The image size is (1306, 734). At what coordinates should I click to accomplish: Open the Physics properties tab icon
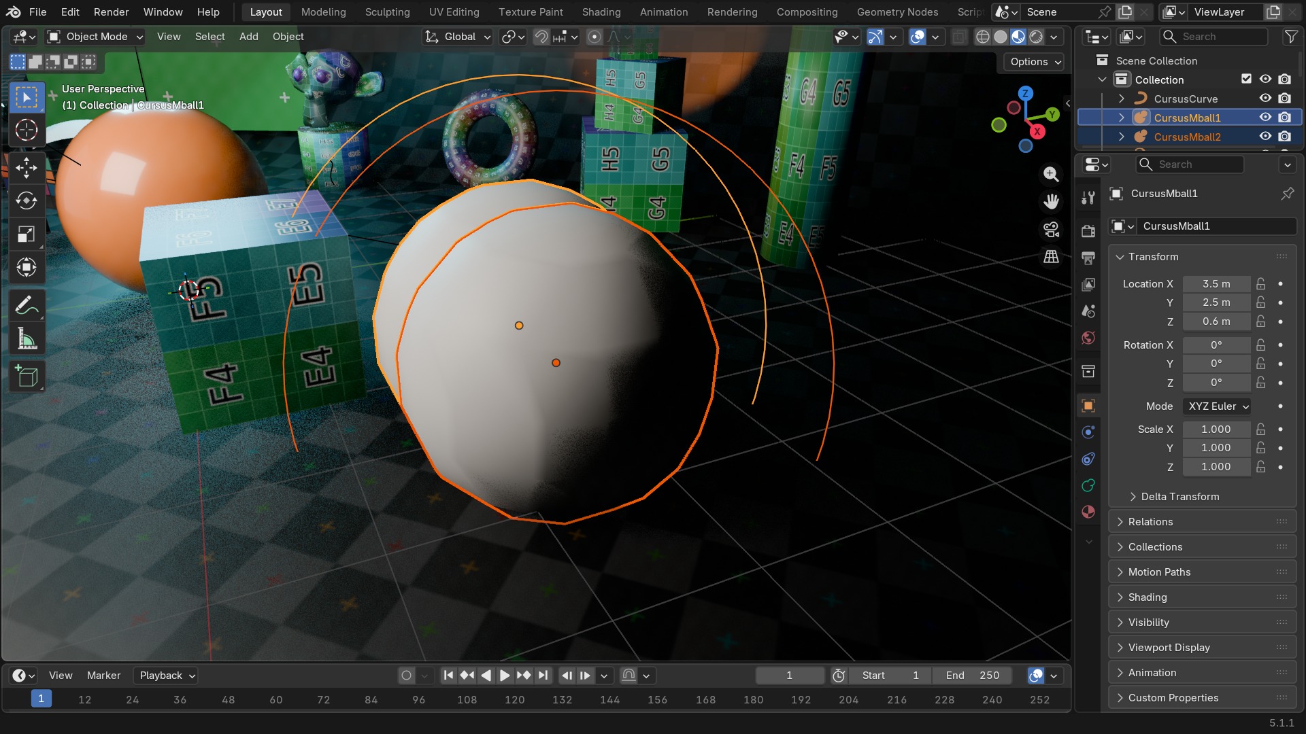1088,432
